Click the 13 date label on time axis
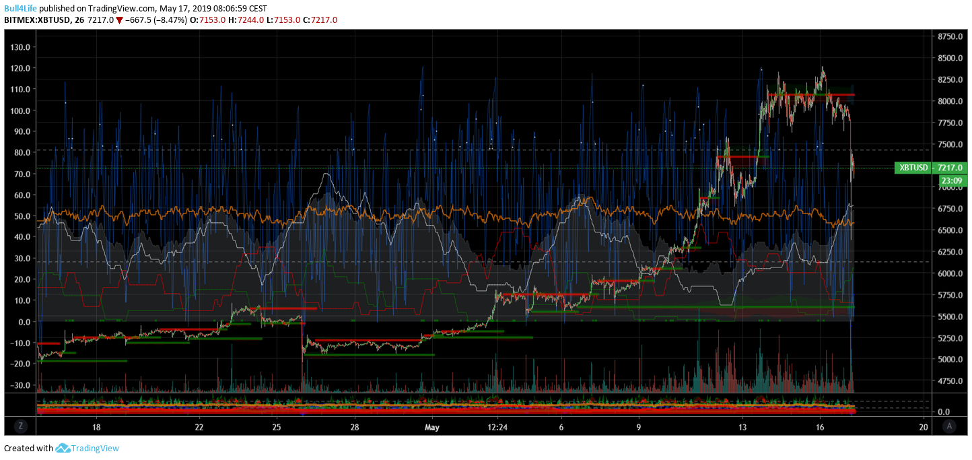 click(x=742, y=427)
